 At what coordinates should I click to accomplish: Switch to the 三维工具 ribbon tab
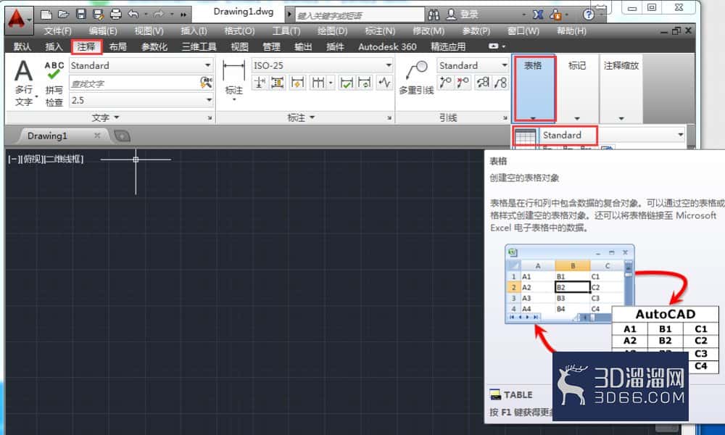[x=199, y=46]
